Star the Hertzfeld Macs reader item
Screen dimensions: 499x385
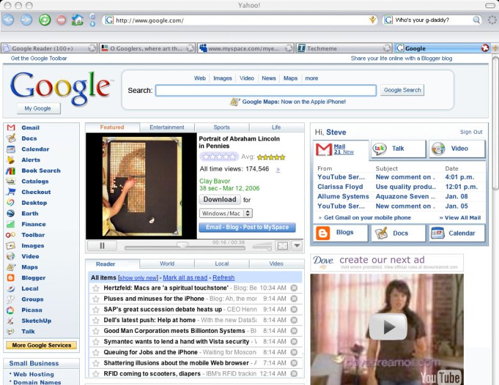[x=96, y=288]
